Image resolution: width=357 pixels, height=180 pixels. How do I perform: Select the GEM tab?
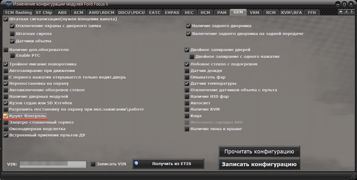238,12
